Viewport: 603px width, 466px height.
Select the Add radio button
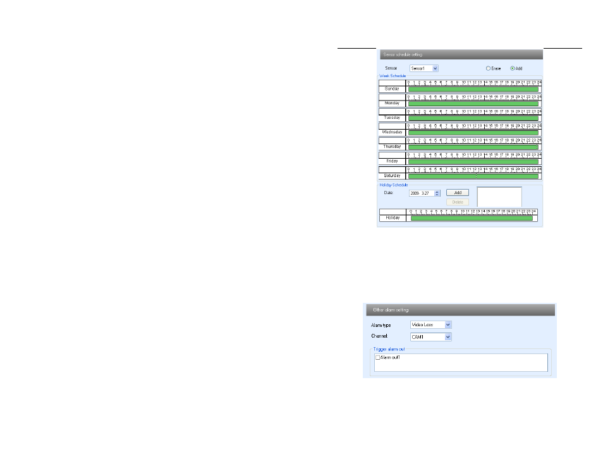[512, 68]
